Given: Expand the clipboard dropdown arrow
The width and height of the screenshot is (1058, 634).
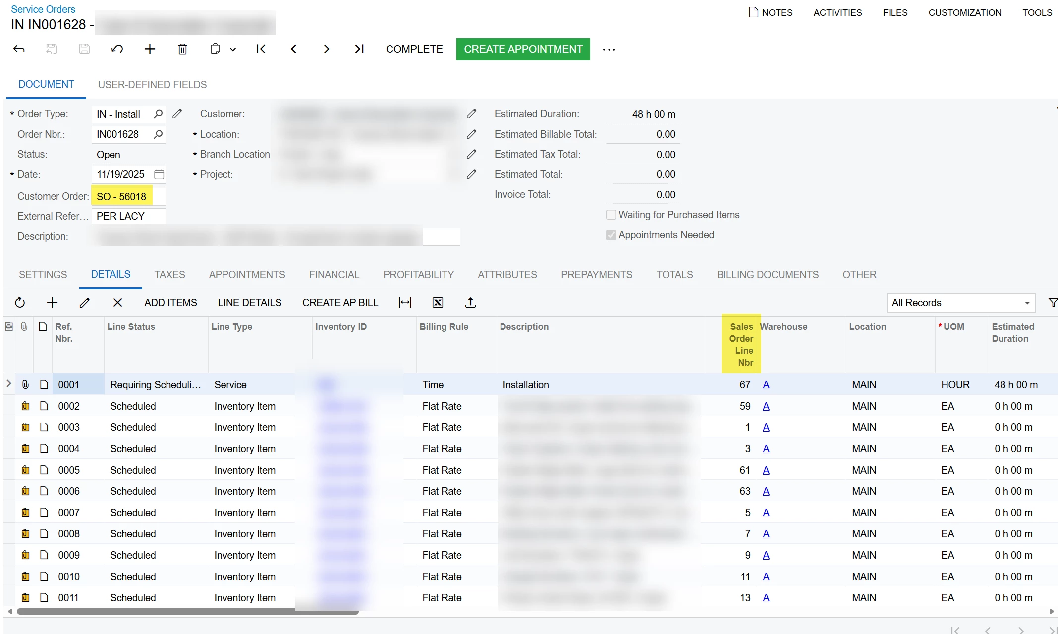Looking at the screenshot, I should [x=233, y=50].
